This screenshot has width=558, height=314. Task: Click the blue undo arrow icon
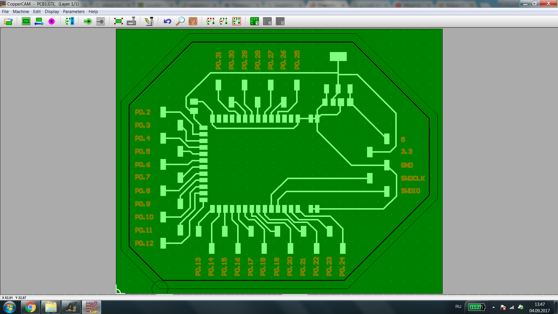pyautogui.click(x=167, y=22)
